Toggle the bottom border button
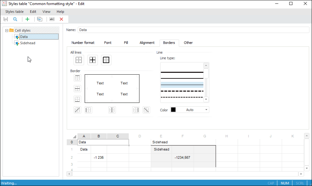 (77, 99)
